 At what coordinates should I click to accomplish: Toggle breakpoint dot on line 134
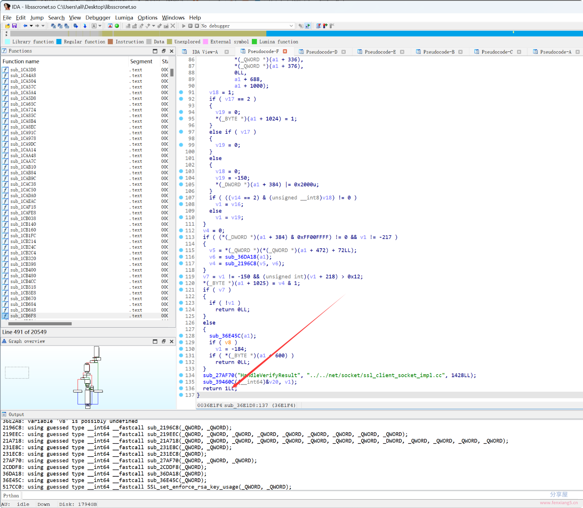181,375
